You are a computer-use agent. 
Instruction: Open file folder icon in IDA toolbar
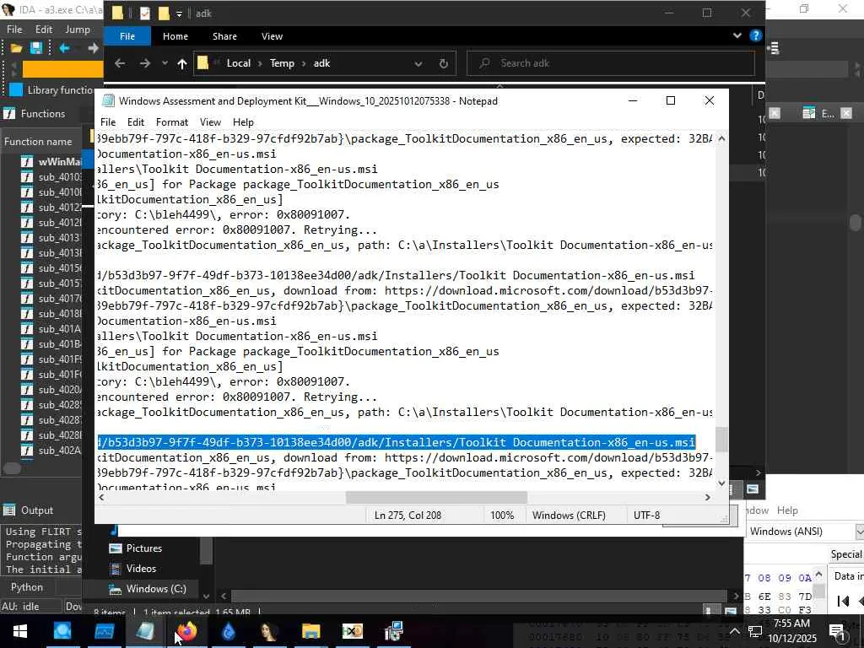click(17, 48)
